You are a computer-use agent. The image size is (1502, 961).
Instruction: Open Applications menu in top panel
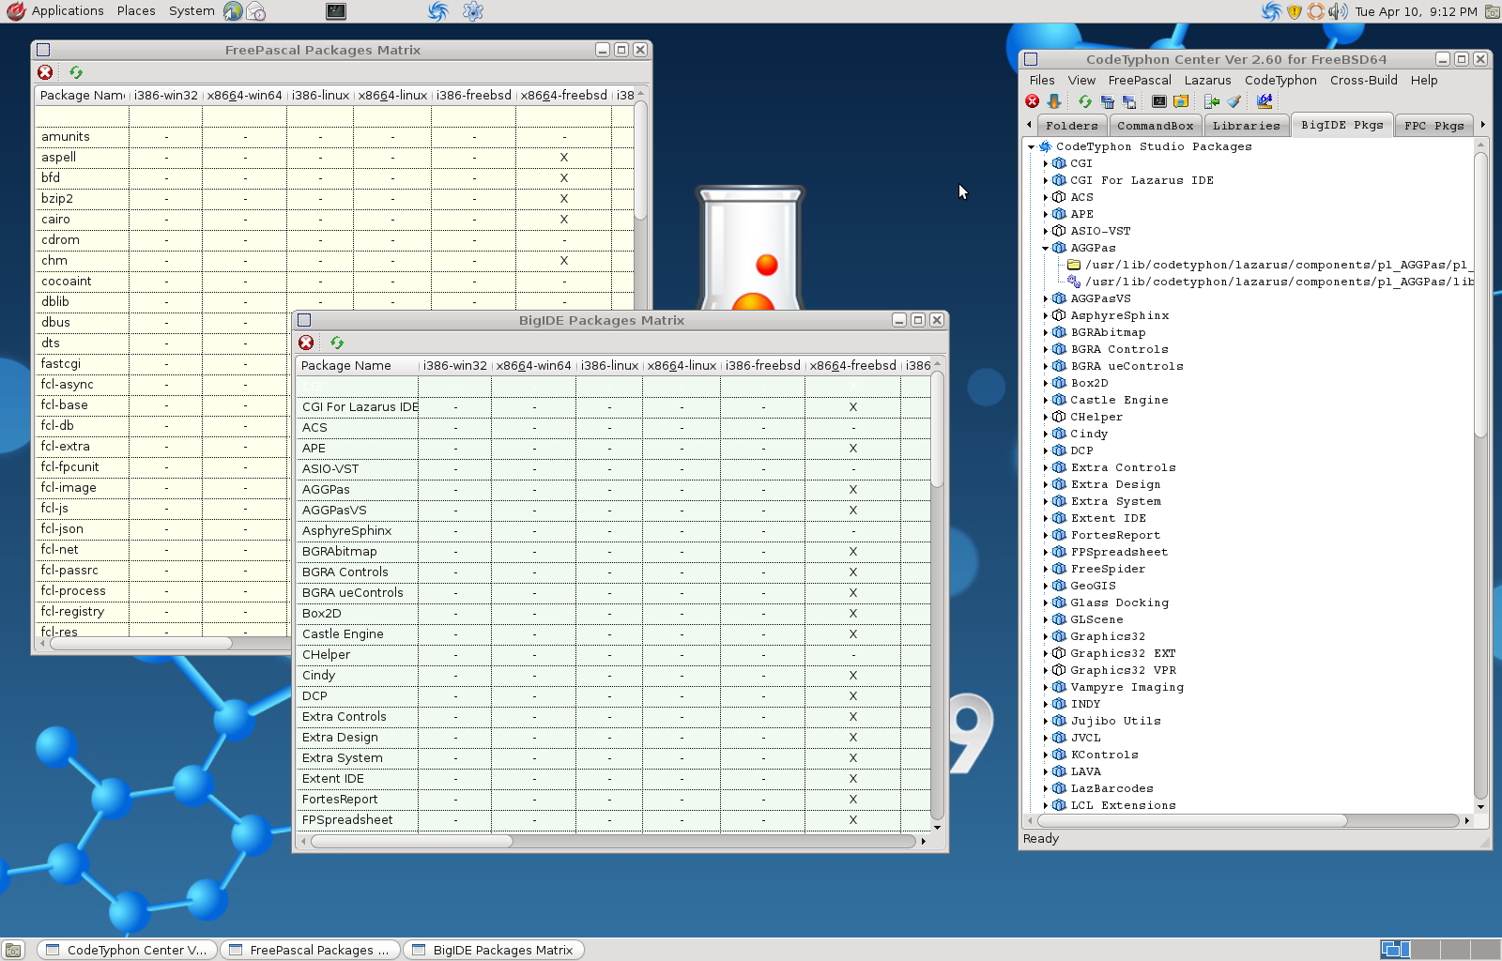(x=56, y=11)
